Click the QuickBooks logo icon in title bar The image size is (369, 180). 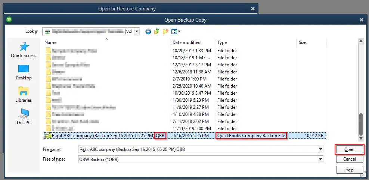point(9,19)
